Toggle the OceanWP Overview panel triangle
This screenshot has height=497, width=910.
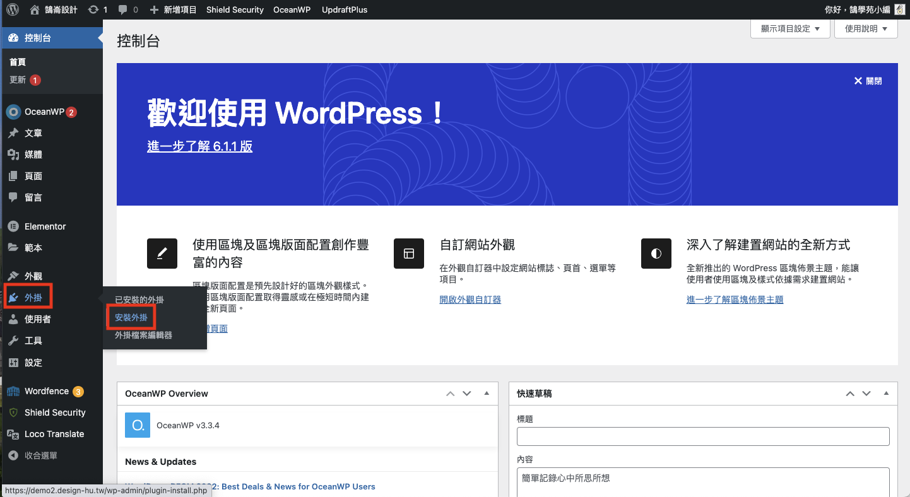(x=486, y=394)
